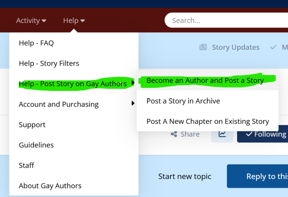
Task: Open the Activity dropdown menu
Action: pos(31,20)
